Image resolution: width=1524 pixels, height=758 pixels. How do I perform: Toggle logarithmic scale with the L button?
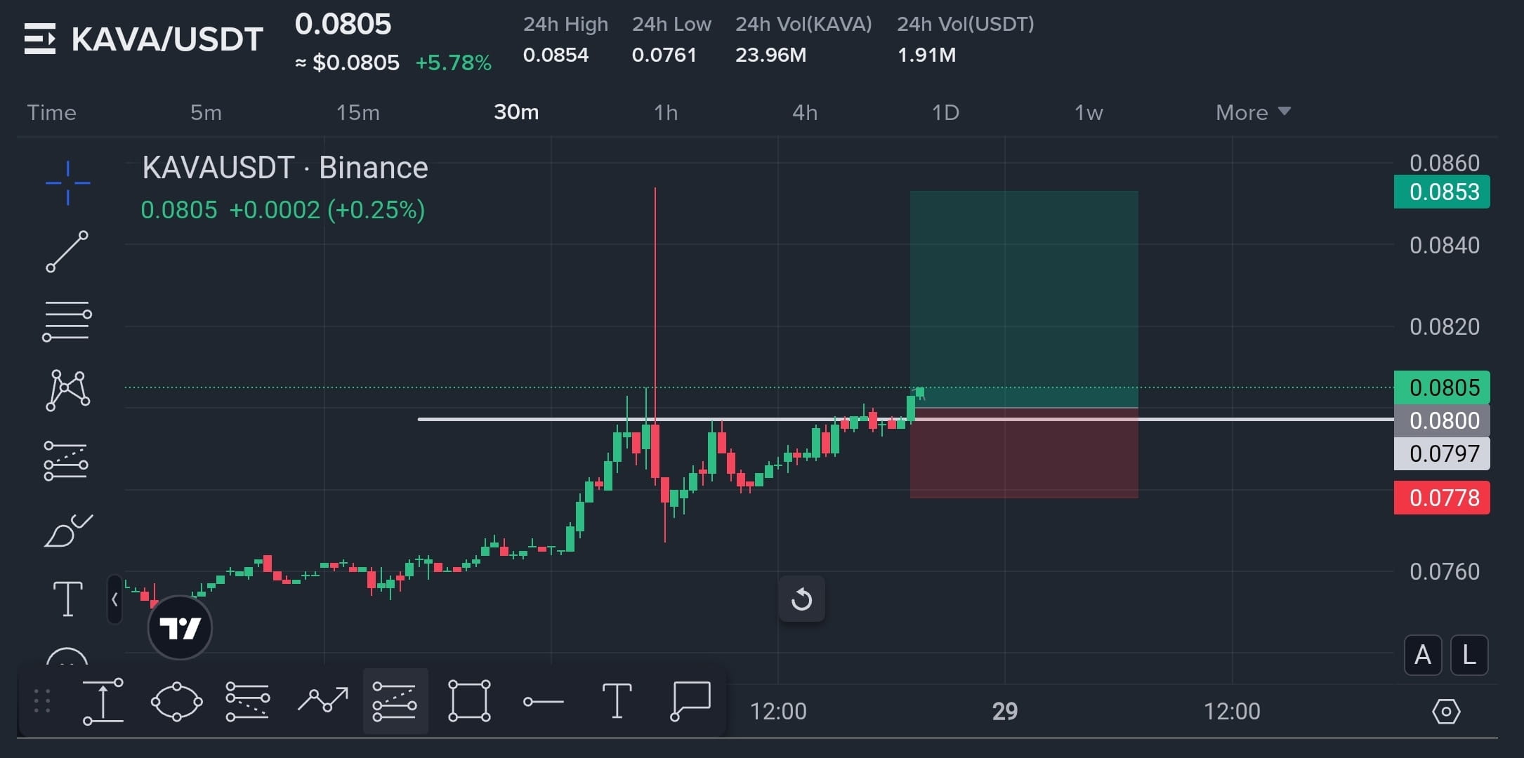[x=1469, y=655]
